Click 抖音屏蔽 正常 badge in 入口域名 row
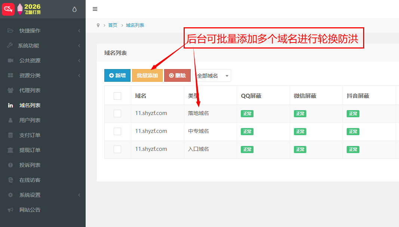This screenshot has width=399, height=227. 353,149
